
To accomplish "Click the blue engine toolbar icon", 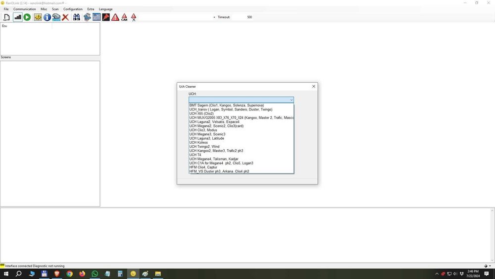I will click(x=88, y=17).
